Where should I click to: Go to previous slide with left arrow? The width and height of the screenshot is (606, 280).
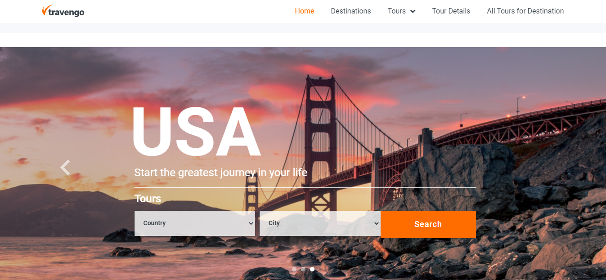click(65, 167)
